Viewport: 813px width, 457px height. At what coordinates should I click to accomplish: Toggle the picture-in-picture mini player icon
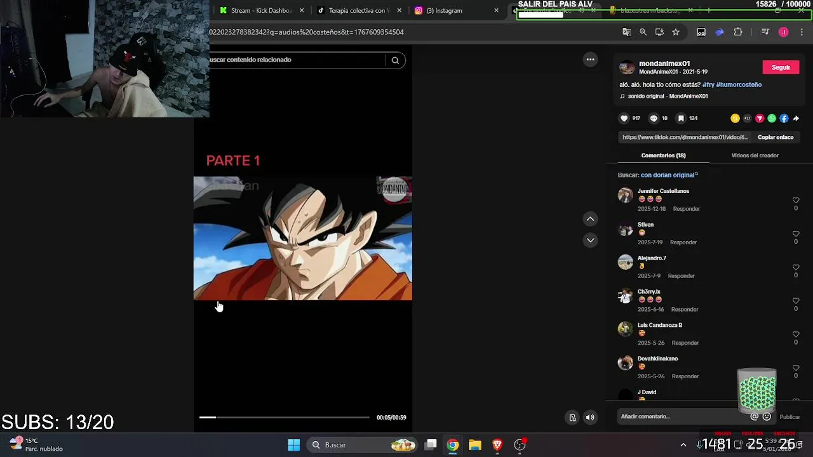tap(572, 417)
